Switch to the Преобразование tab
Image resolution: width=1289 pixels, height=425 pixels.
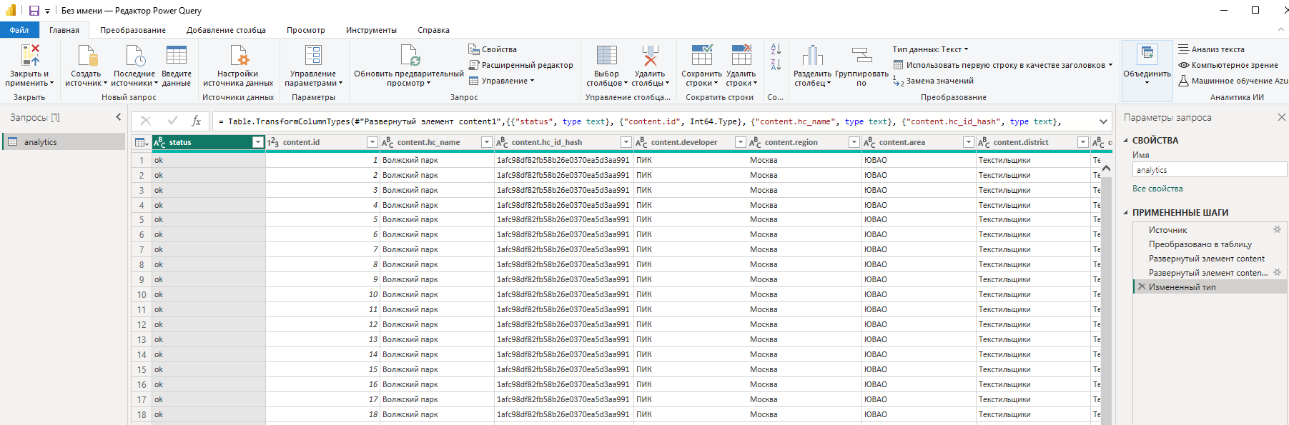pyautogui.click(x=133, y=30)
